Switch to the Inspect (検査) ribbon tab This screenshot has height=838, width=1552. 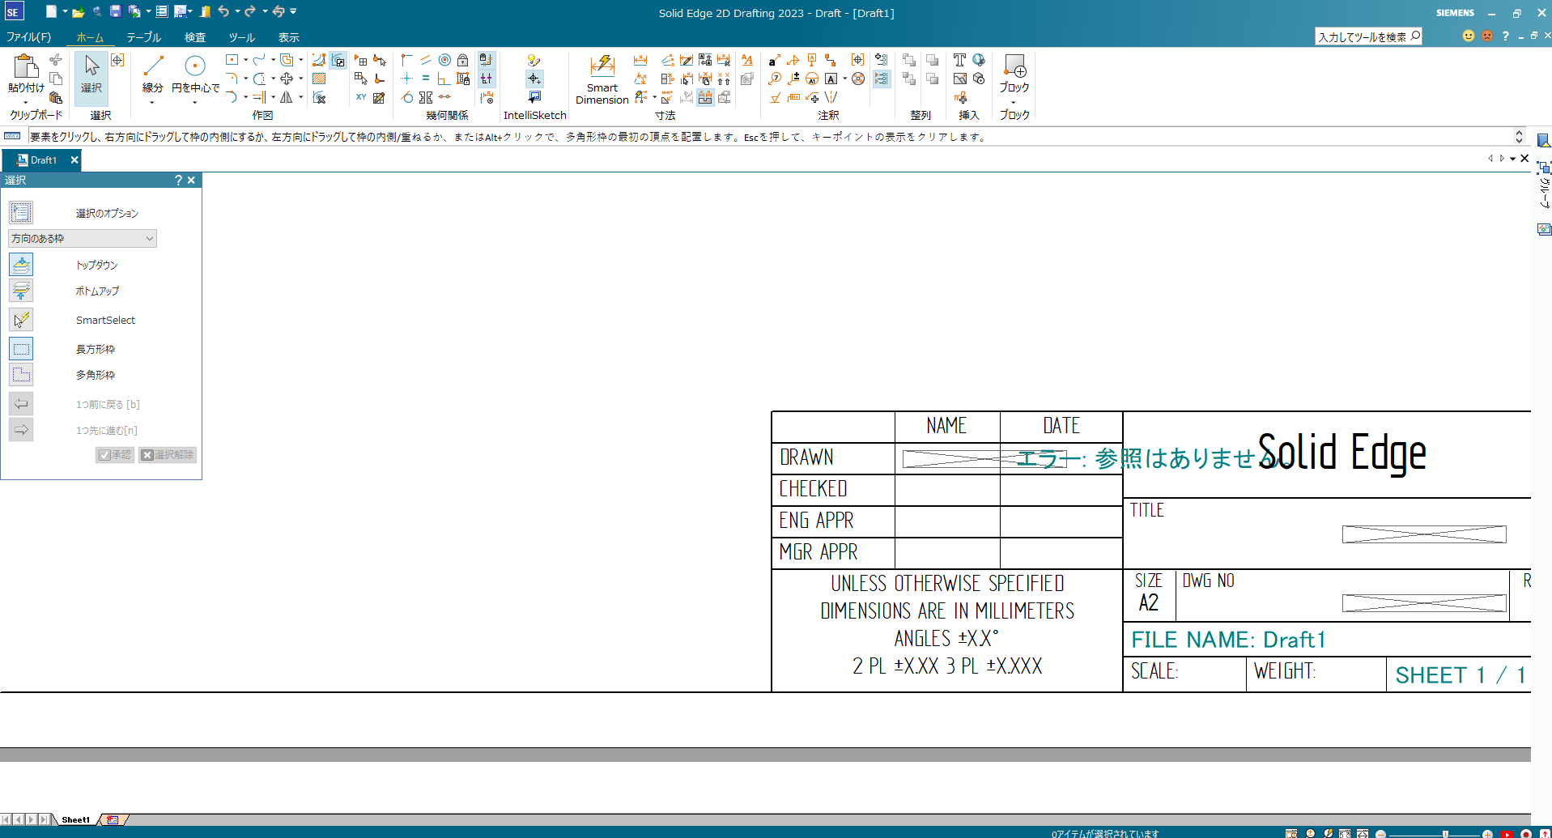coord(195,37)
